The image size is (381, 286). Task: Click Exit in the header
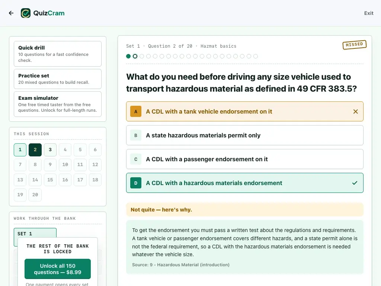click(369, 13)
